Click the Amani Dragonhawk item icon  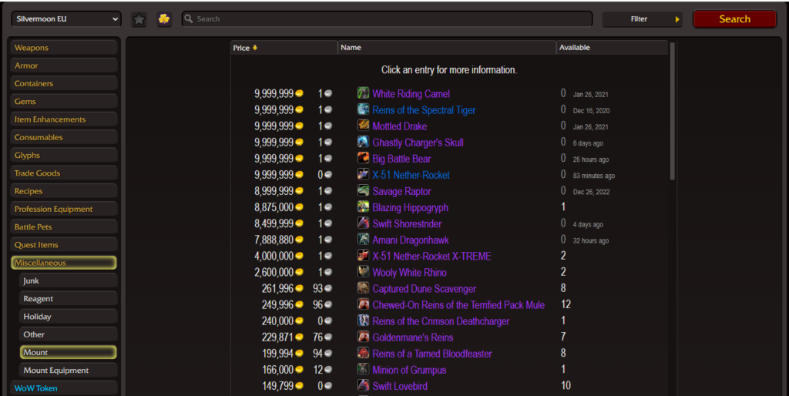coord(364,239)
